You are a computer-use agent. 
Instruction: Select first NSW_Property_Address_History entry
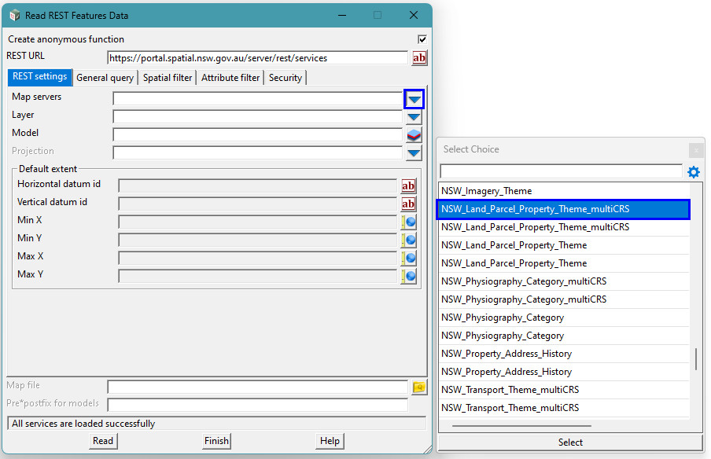[x=565, y=354]
